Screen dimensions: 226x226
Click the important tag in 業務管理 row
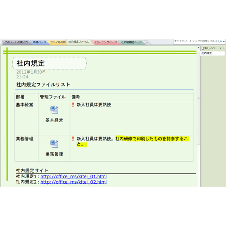point(73,139)
